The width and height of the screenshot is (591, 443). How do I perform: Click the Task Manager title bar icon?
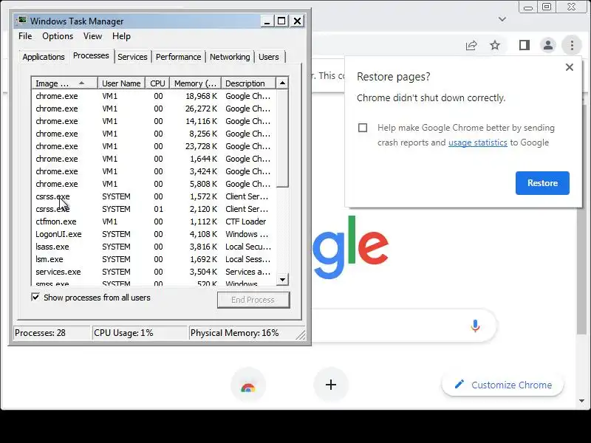click(x=22, y=21)
